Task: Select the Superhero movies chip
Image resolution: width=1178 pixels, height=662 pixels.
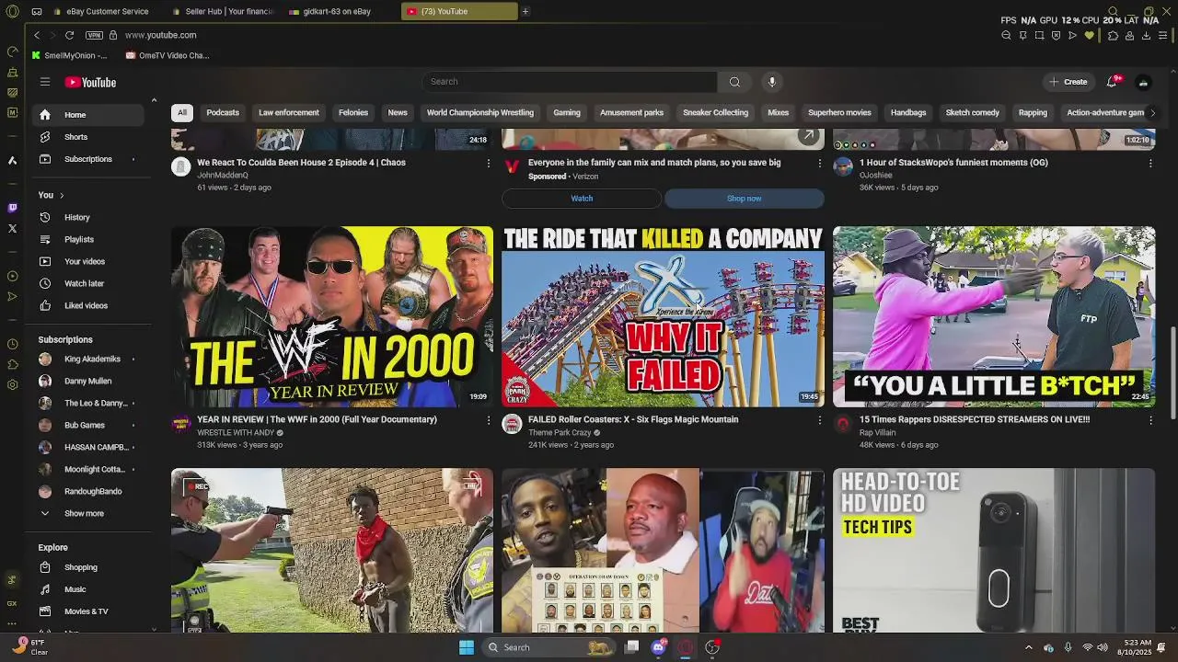Action: click(839, 113)
